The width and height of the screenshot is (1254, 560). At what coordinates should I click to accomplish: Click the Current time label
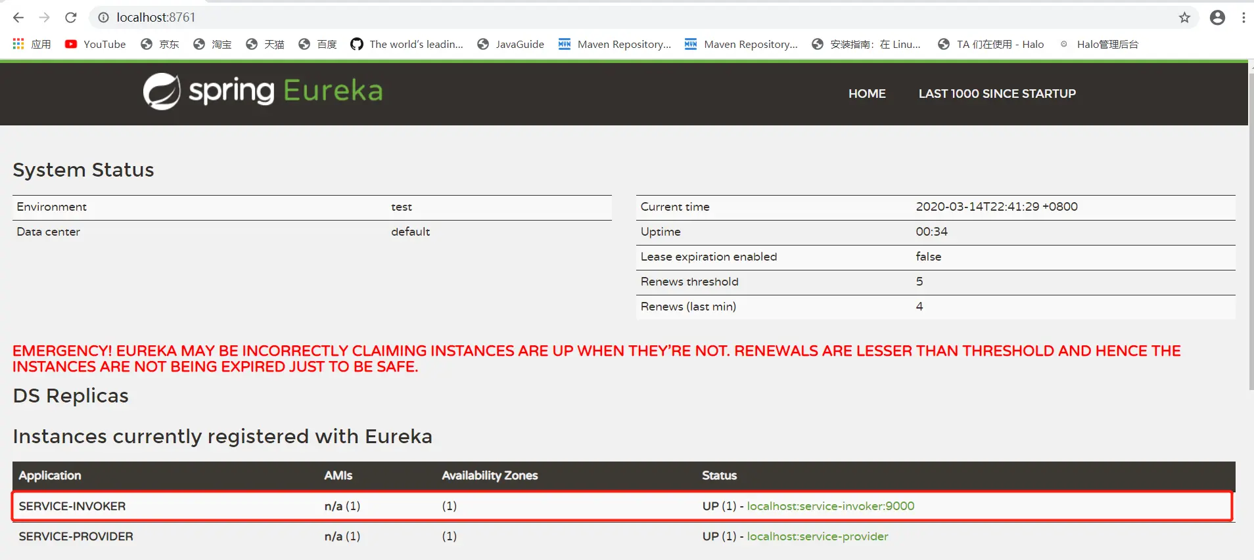tap(675, 207)
